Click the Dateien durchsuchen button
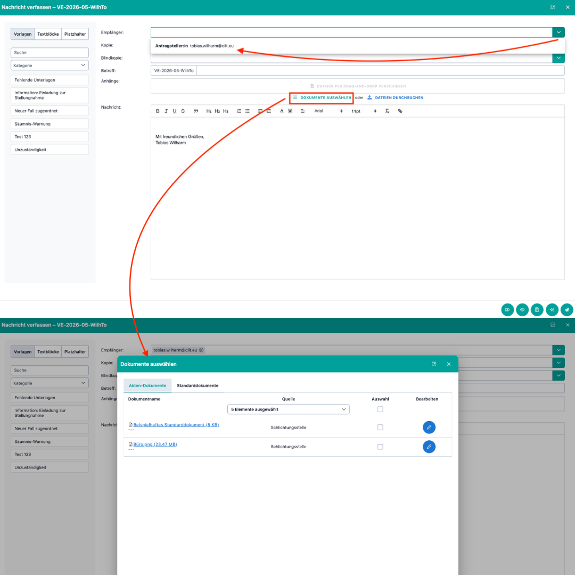The height and width of the screenshot is (575, 575). 395,97
